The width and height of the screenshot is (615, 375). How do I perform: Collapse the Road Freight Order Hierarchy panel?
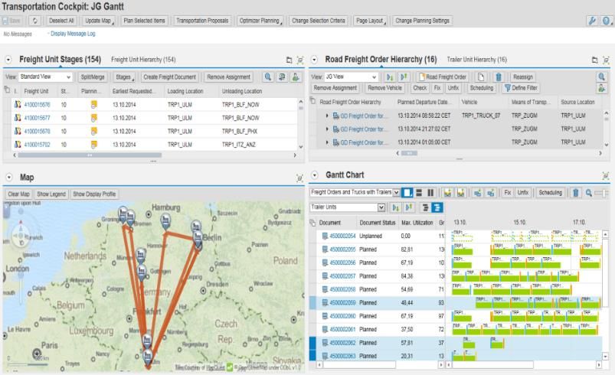pos(314,60)
